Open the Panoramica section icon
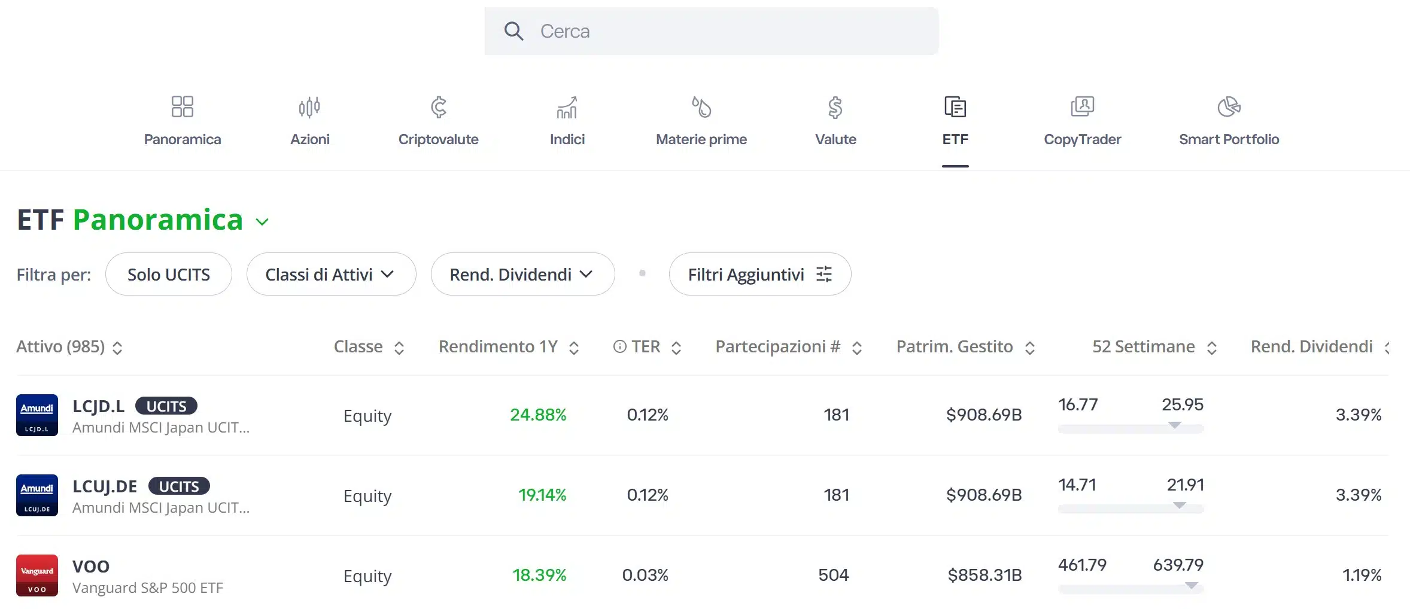 (183, 106)
